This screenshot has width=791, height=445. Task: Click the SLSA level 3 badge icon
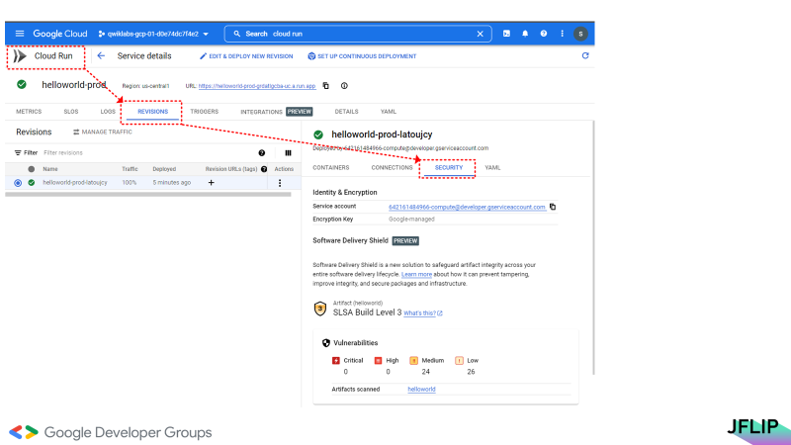click(320, 309)
